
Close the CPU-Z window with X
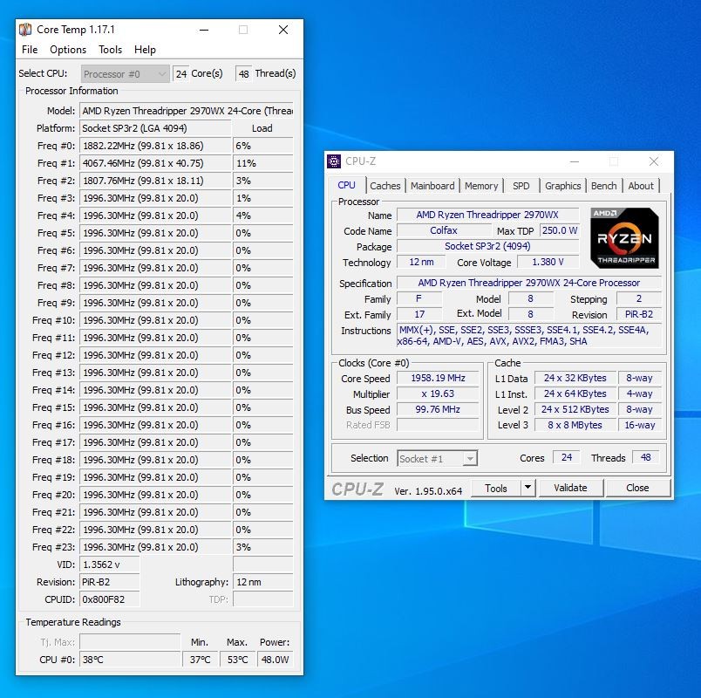click(654, 161)
